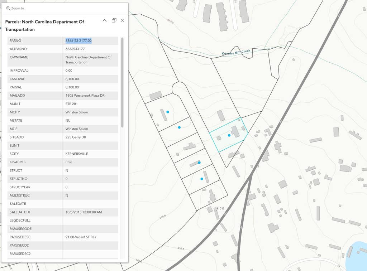Viewport: 367px width, 271px height.
Task: Click the LEGDECFULL field label
Action: tap(20, 220)
